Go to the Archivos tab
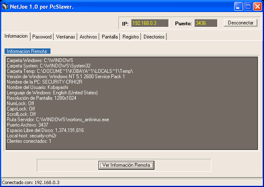Image resolution: width=264 pixels, height=187 pixels. pos(89,37)
